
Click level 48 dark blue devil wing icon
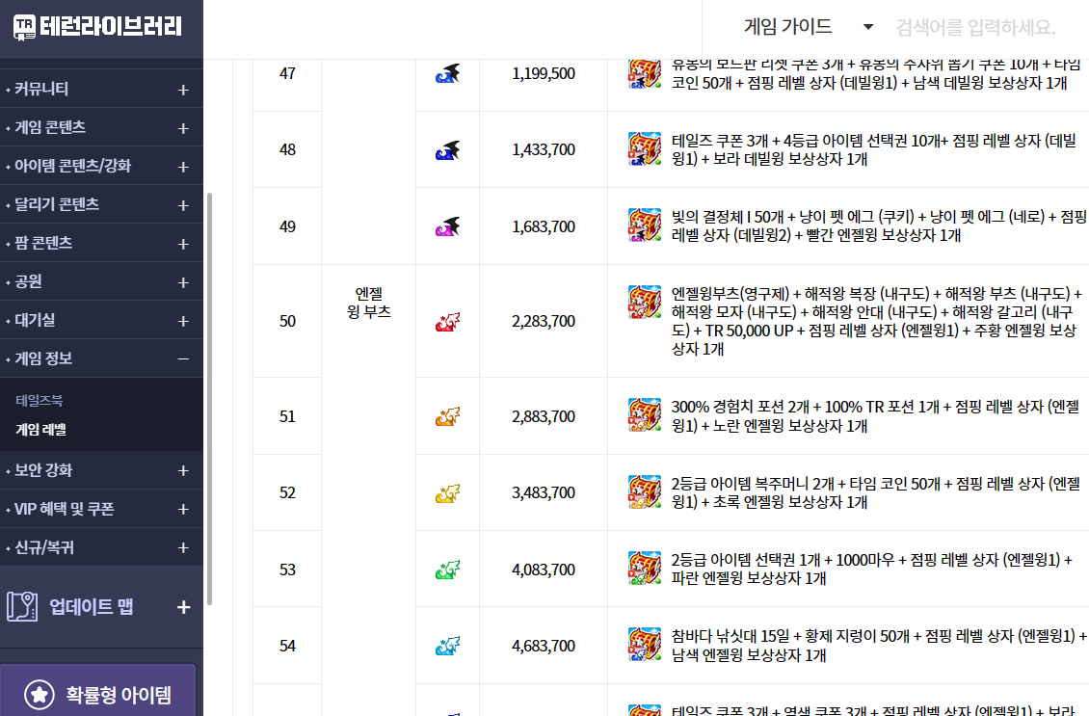tap(447, 150)
